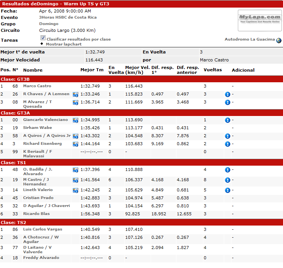Open D Aguilar / J Chaverri entry
The width and height of the screenshot is (283, 268).
(x=46, y=205)
